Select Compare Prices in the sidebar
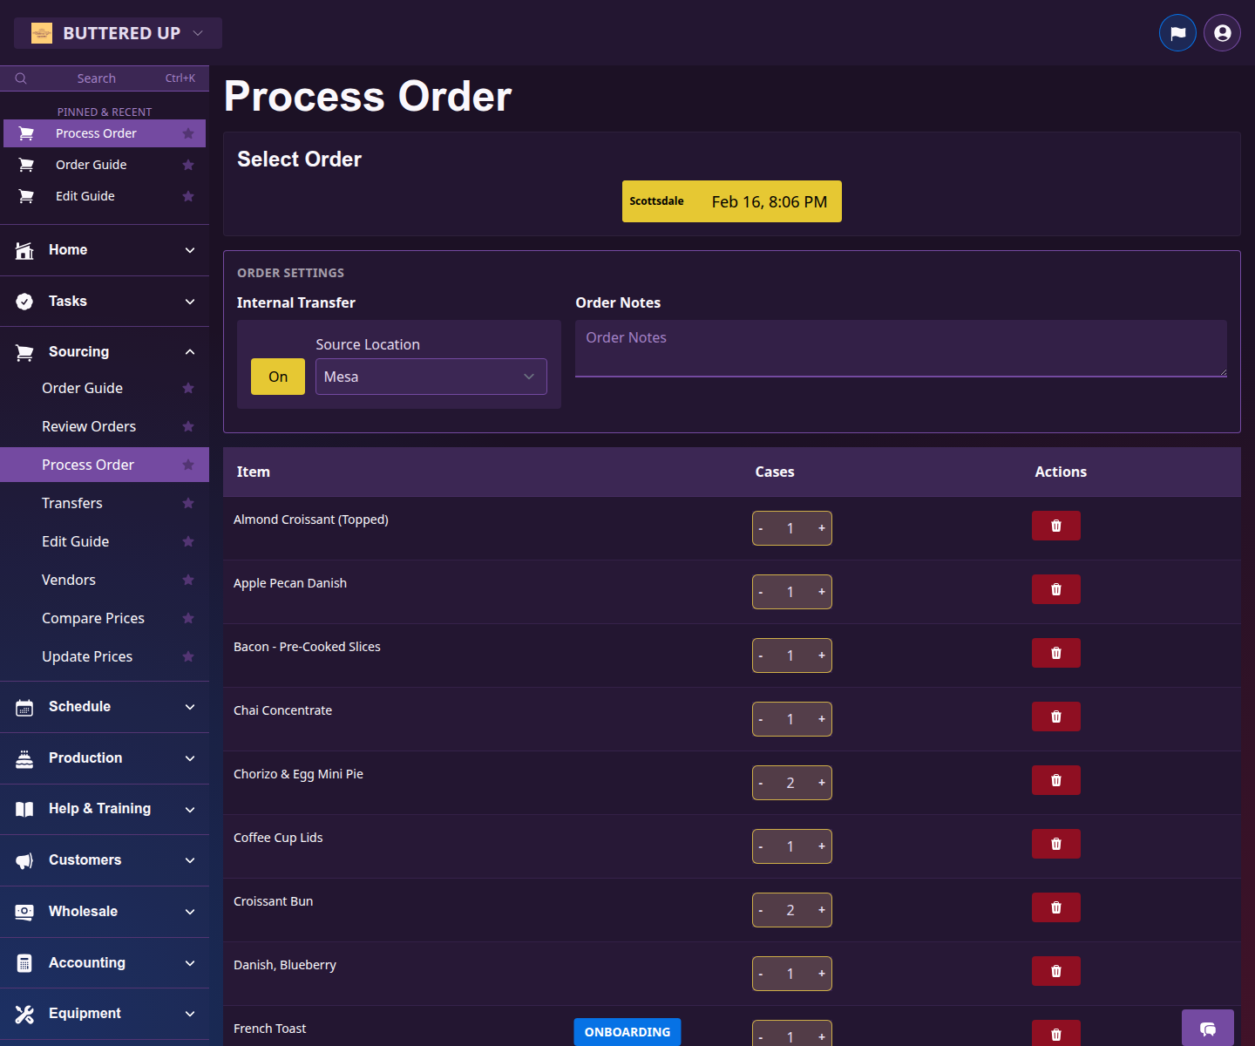1255x1046 pixels. 93,618
